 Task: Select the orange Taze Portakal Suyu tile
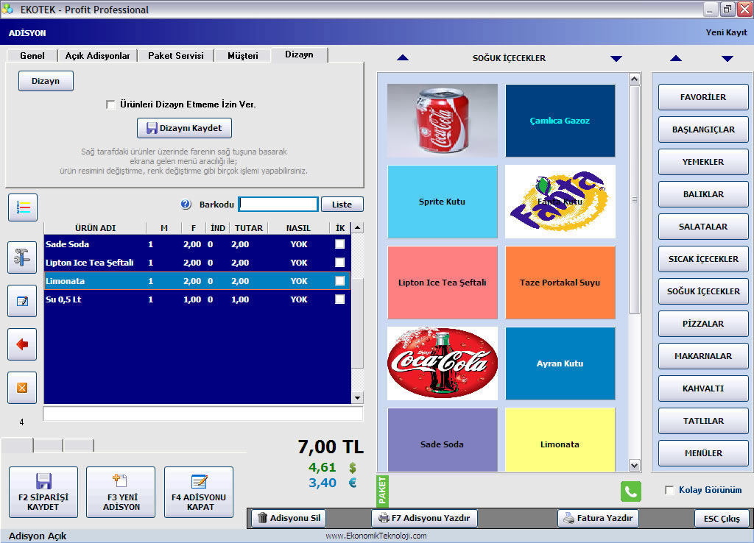560,283
